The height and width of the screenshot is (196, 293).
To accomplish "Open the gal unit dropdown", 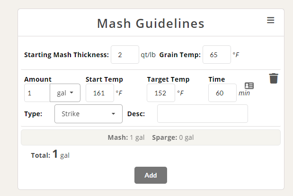I will point(65,93).
